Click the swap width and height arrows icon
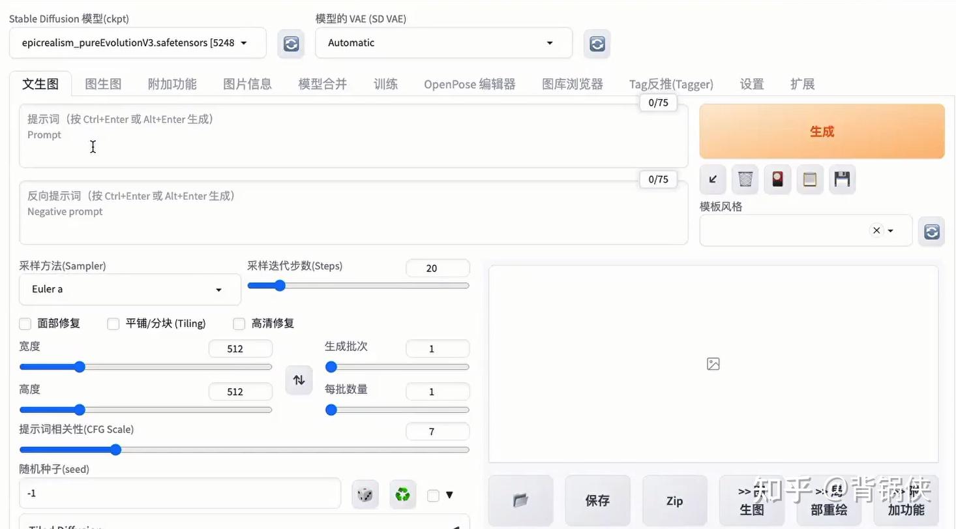The width and height of the screenshot is (956, 529). pos(299,380)
